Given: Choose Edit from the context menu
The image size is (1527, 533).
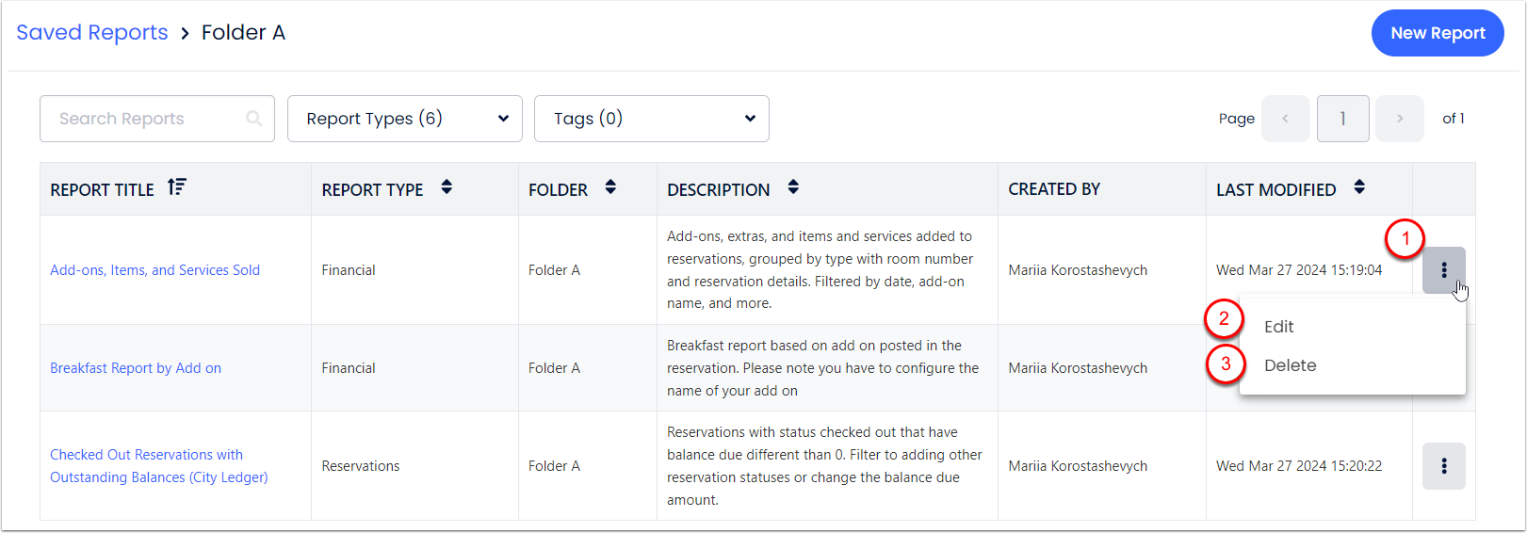Looking at the screenshot, I should coord(1278,327).
